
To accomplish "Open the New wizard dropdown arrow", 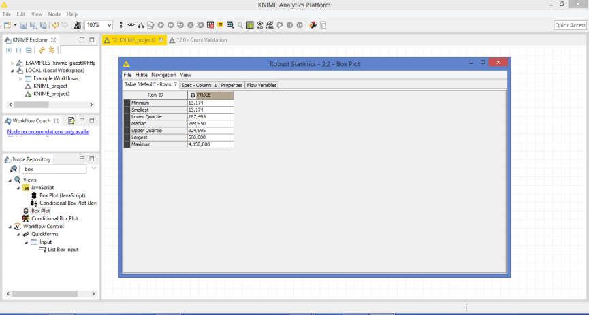I will pyautogui.click(x=16, y=25).
